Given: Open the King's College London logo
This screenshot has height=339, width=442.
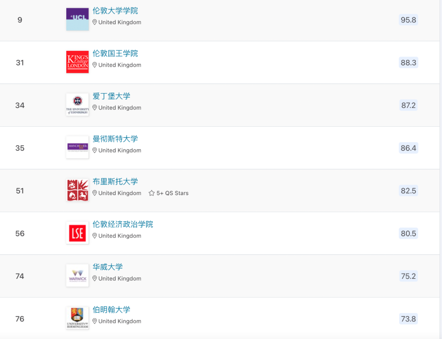Looking at the screenshot, I should click(x=77, y=62).
